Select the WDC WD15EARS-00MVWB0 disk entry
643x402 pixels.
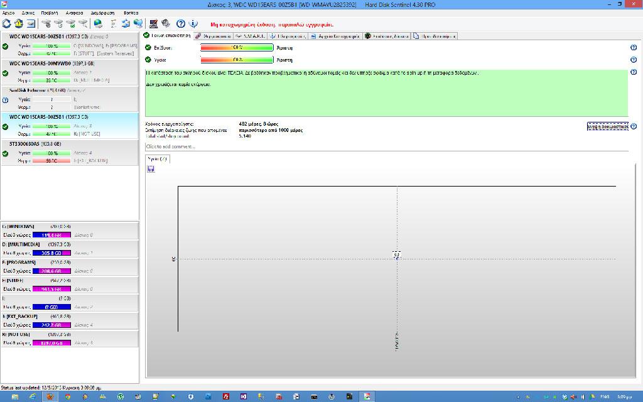pyautogui.click(x=70, y=72)
